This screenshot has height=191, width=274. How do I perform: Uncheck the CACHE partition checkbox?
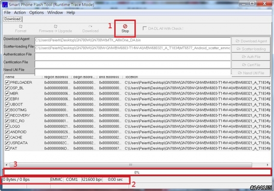coord(7,138)
